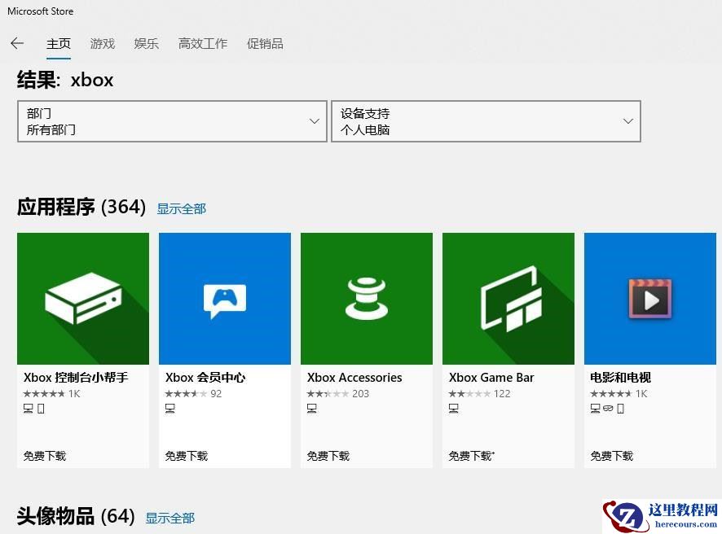The image size is (722, 534).
Task: Open the 部门 filter dropdown
Action: pos(172,120)
